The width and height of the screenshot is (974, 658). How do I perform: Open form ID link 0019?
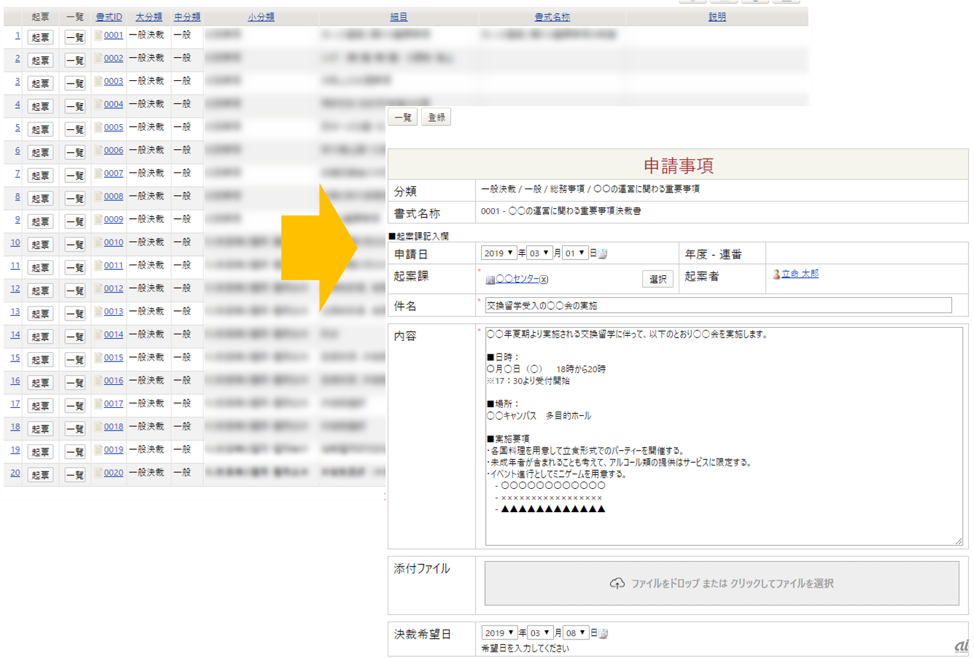click(x=113, y=450)
